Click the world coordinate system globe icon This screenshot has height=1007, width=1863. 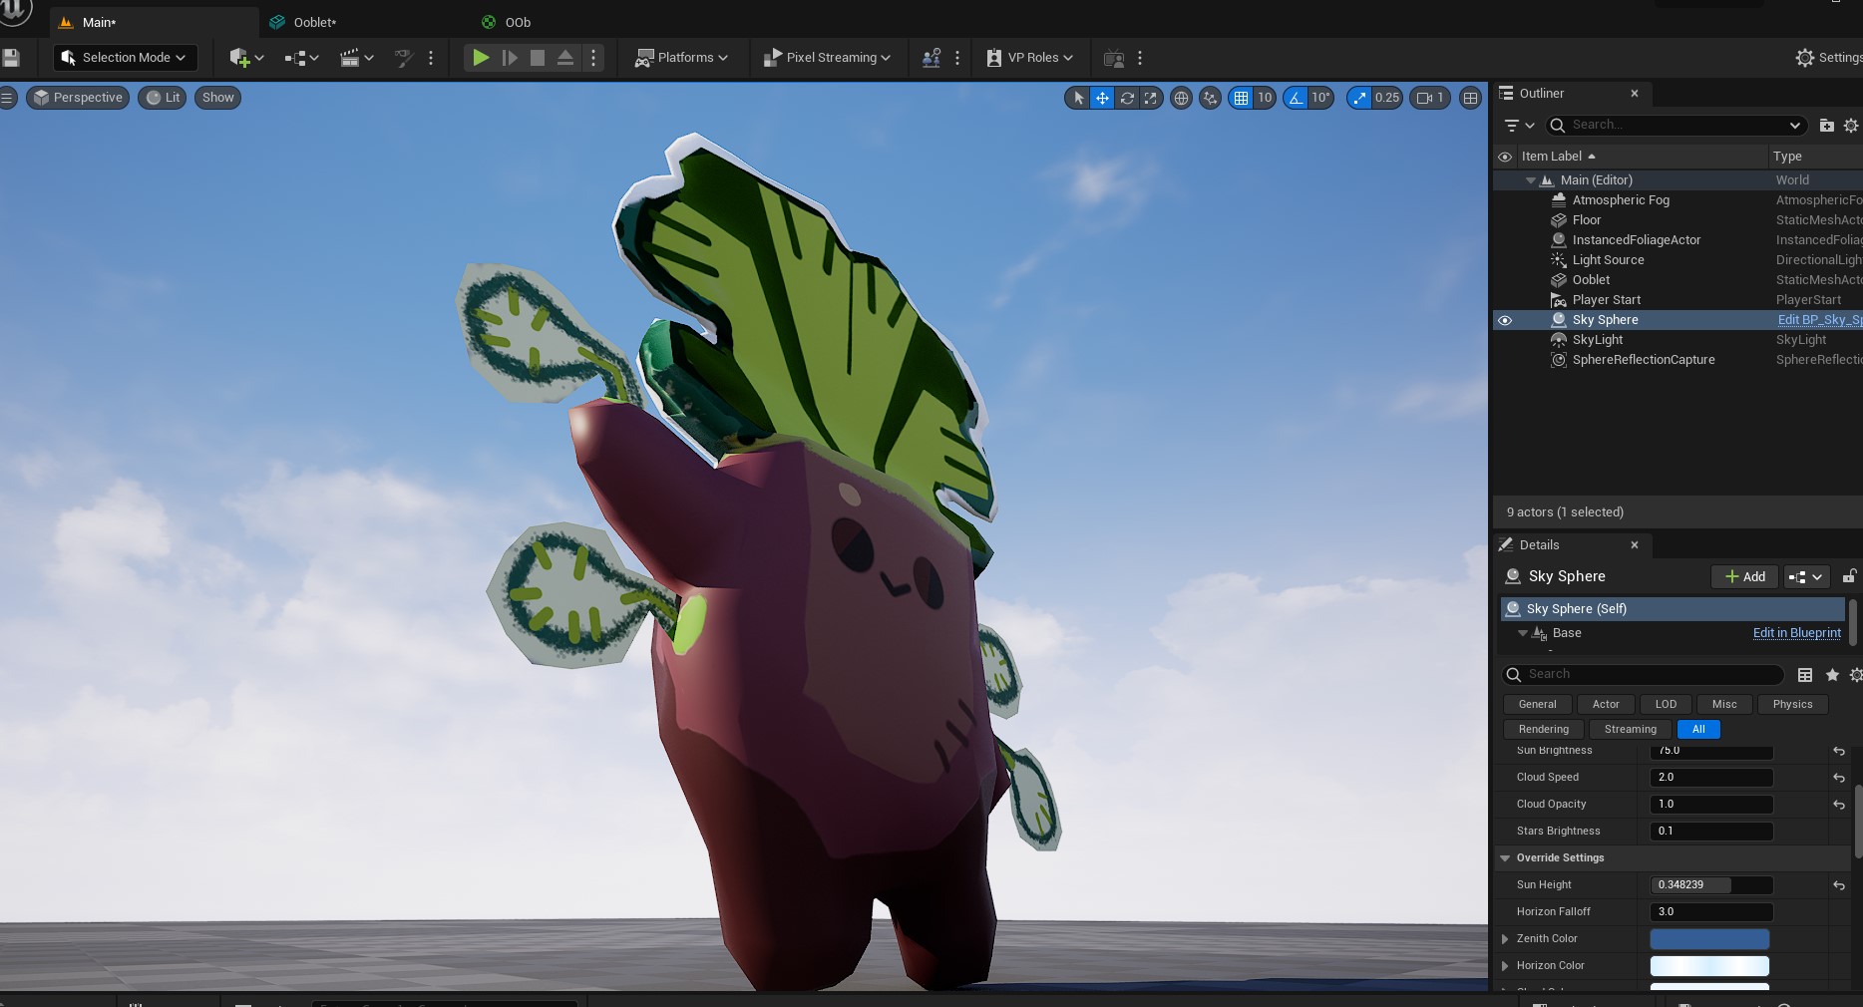point(1181,98)
